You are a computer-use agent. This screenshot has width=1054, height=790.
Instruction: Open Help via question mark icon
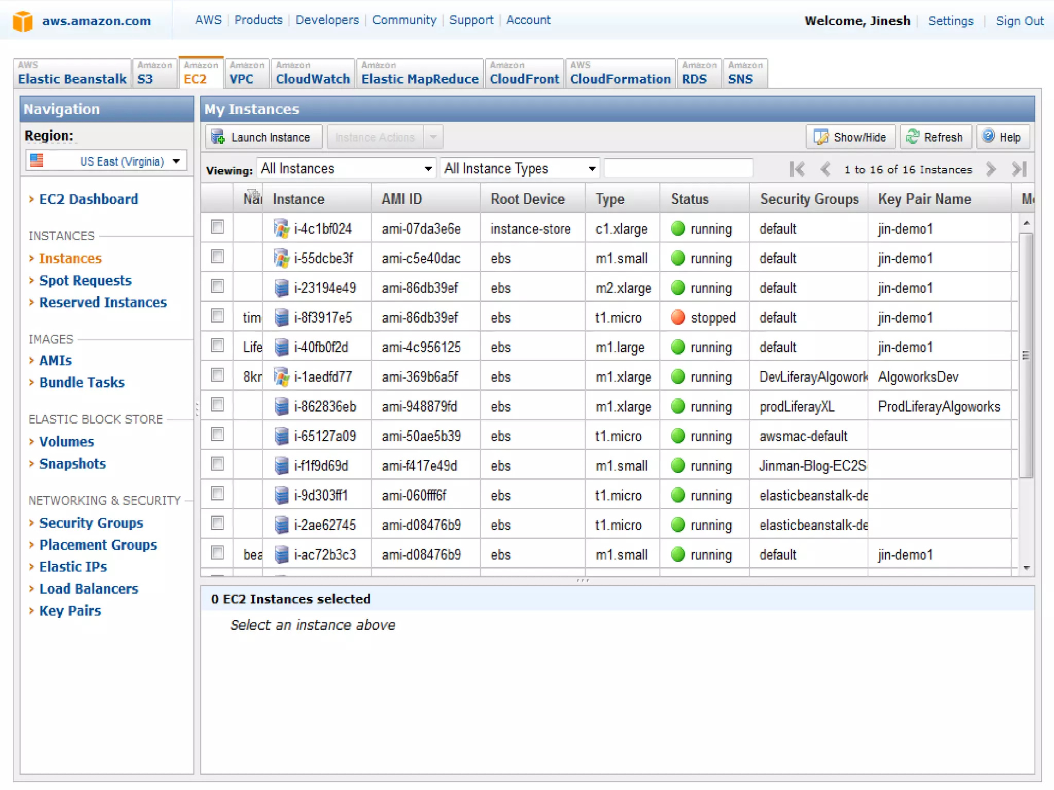989,136
